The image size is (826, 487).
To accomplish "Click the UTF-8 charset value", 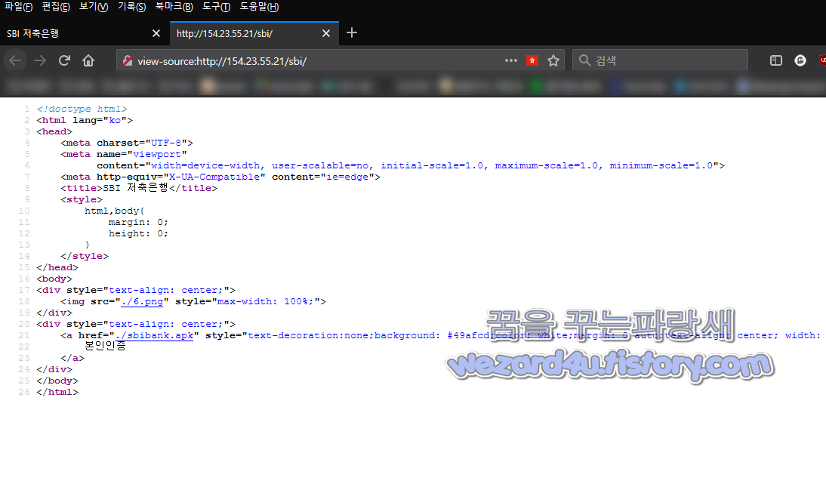I will (x=166, y=143).
